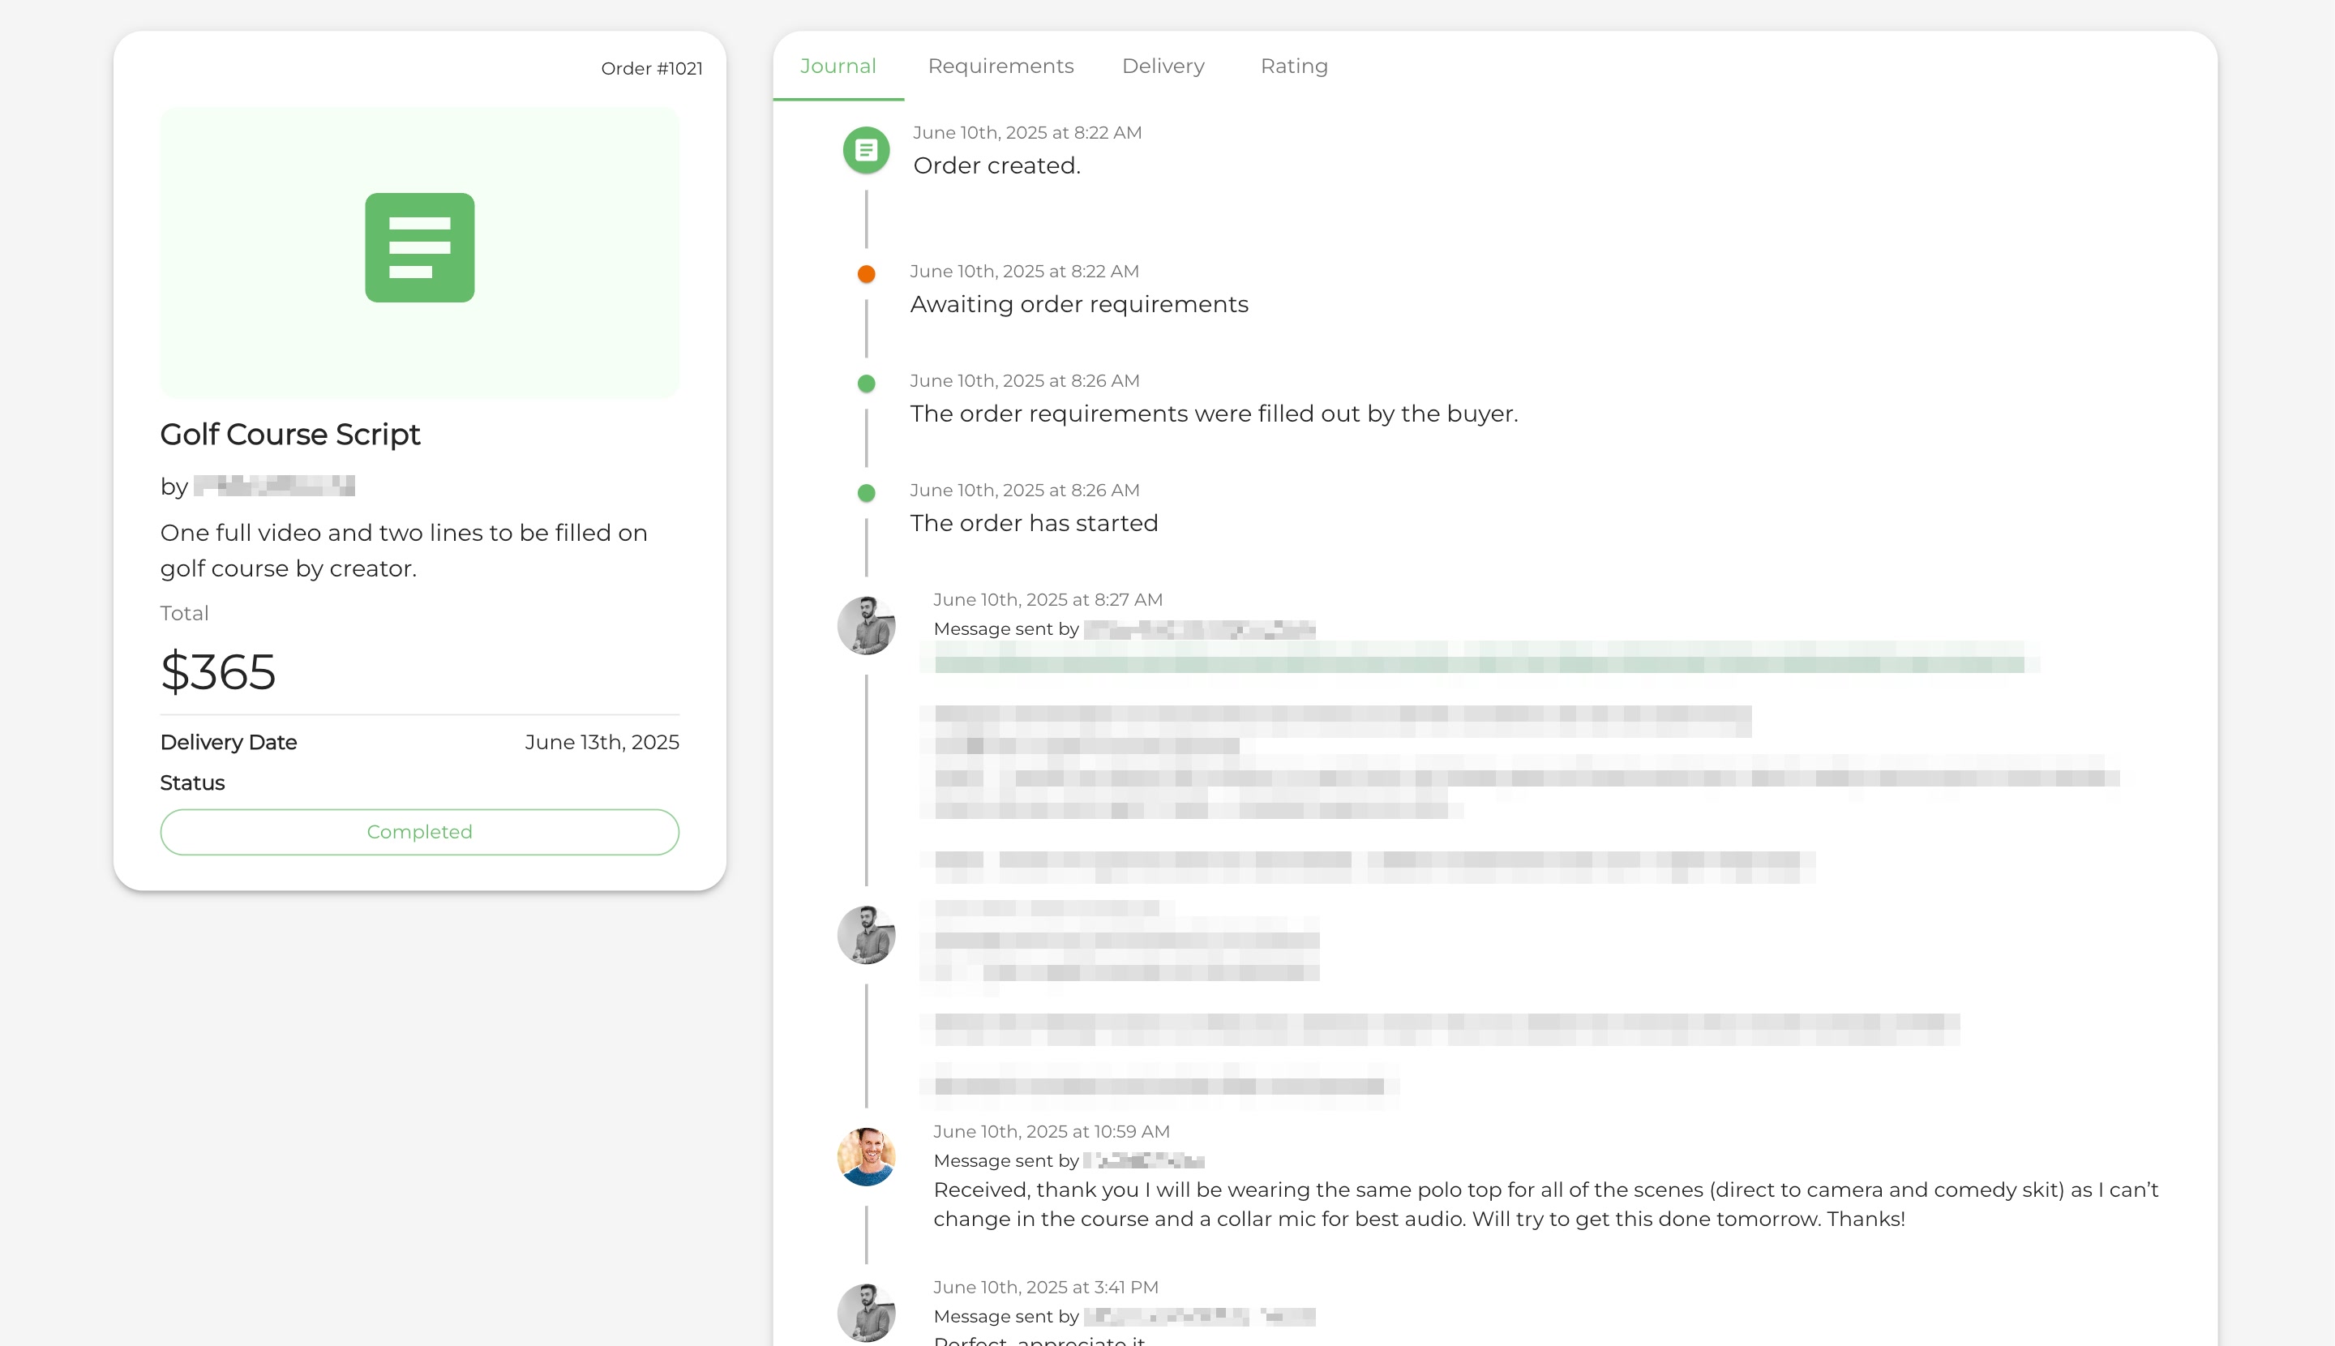Click the orange Awaiting order requirements marker
Image resolution: width=2335 pixels, height=1346 pixels.
click(x=866, y=273)
